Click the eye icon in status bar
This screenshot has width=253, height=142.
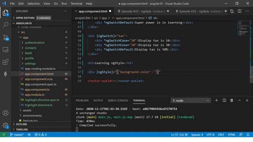29,135
